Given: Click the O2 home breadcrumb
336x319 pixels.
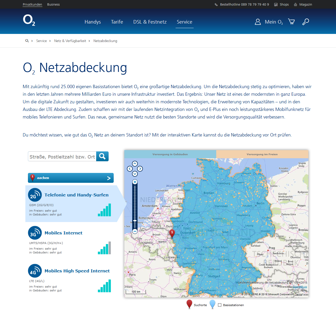Looking at the screenshot, I should pyautogui.click(x=27, y=41).
